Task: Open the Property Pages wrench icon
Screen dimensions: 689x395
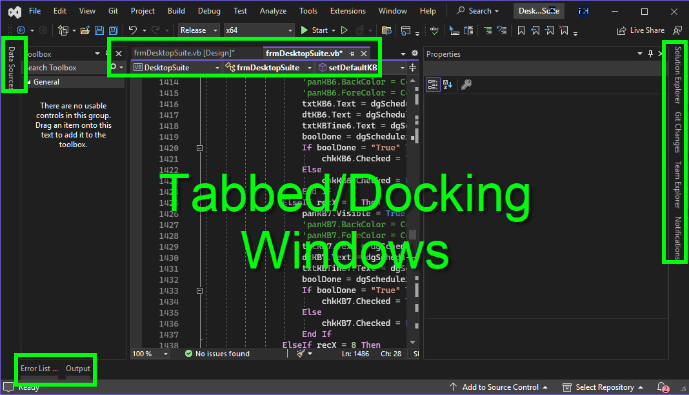Action: pyautogui.click(x=466, y=85)
